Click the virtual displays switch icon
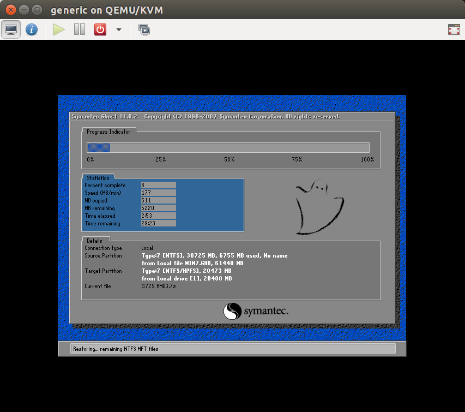The width and height of the screenshot is (465, 412). coord(144,31)
